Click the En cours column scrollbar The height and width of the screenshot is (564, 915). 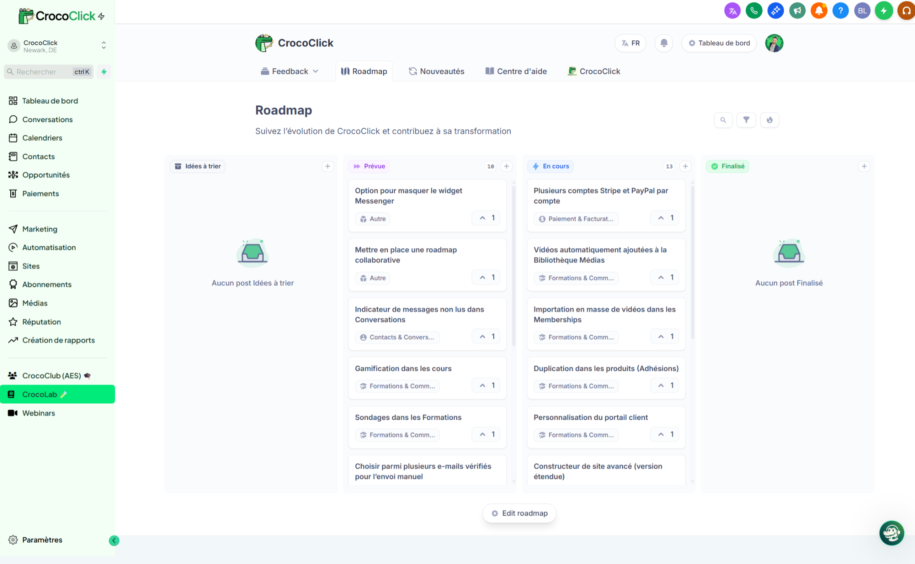pyautogui.click(x=692, y=262)
